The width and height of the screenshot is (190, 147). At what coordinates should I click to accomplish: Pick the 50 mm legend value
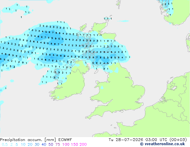tap(51, 145)
